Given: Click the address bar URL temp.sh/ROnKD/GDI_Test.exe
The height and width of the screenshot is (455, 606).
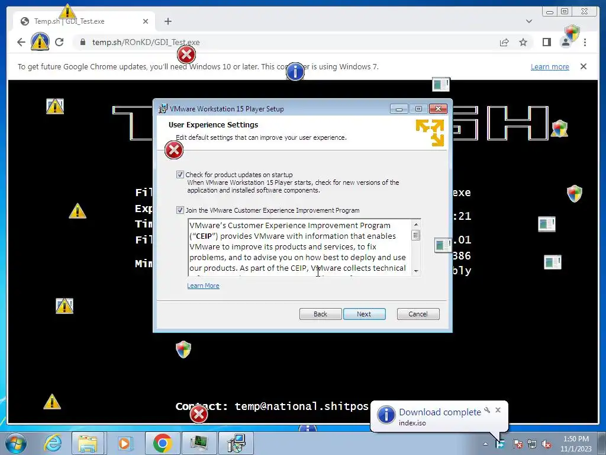Looking at the screenshot, I should click(x=146, y=42).
